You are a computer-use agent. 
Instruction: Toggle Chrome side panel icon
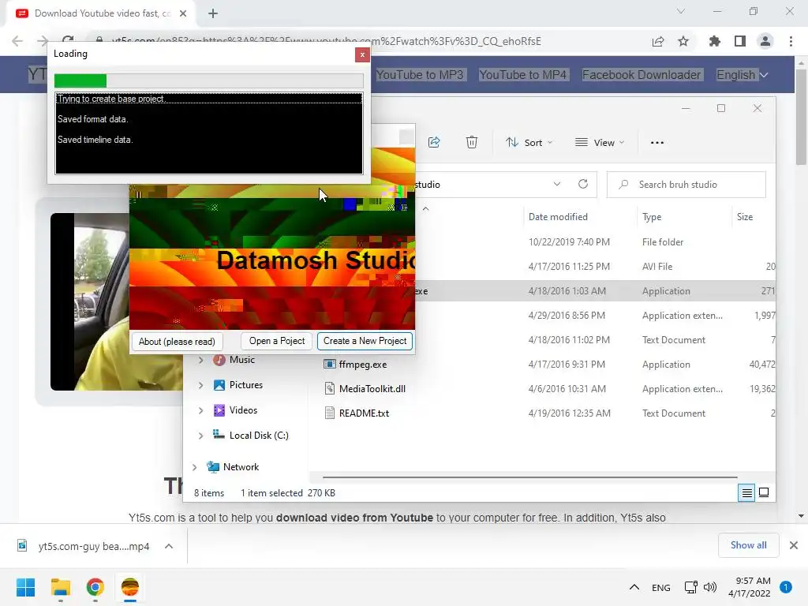(740, 41)
